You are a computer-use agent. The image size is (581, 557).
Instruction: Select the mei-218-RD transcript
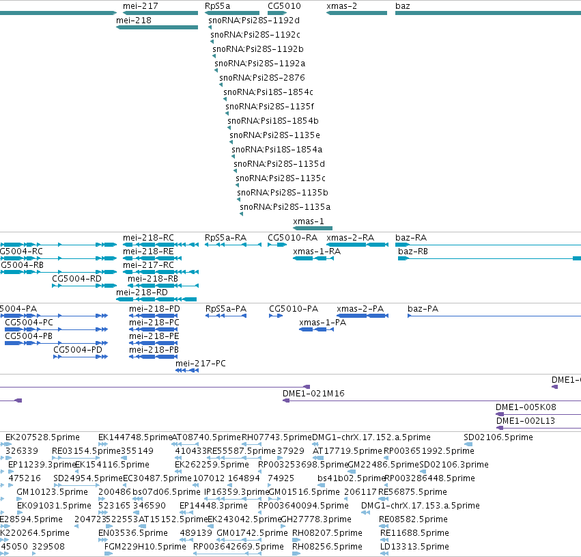click(x=156, y=299)
